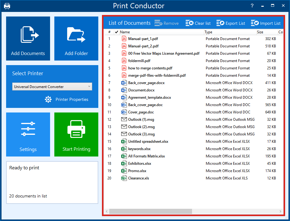Click the Export List icon
The width and height of the screenshot is (290, 221).
pos(220,23)
